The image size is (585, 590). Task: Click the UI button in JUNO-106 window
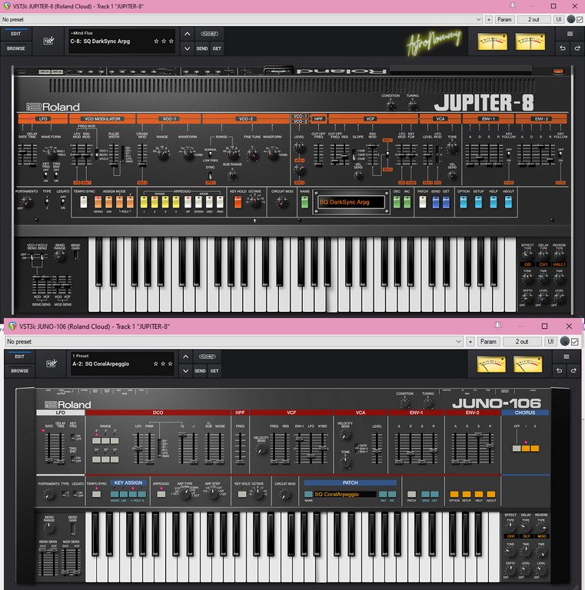(x=550, y=342)
